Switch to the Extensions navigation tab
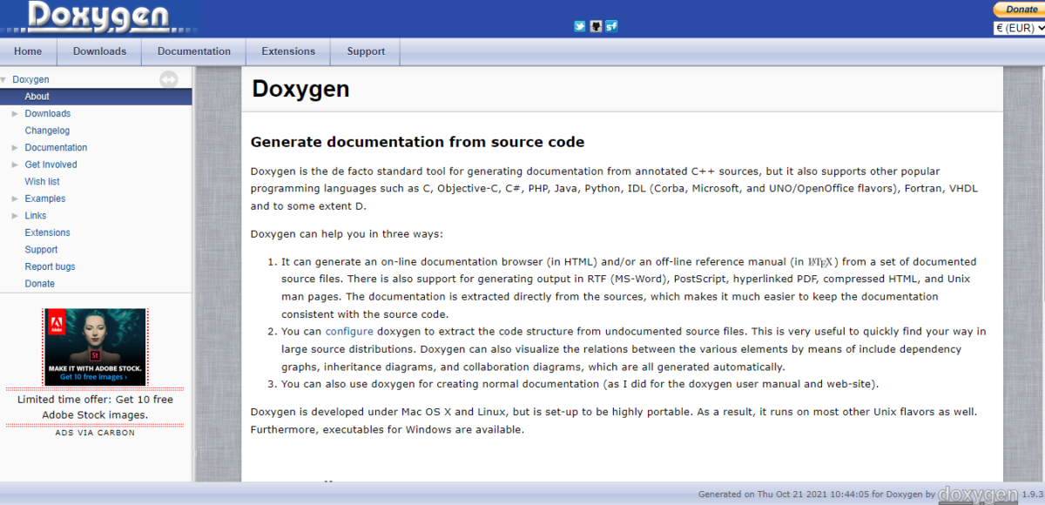The image size is (1045, 505). click(287, 51)
